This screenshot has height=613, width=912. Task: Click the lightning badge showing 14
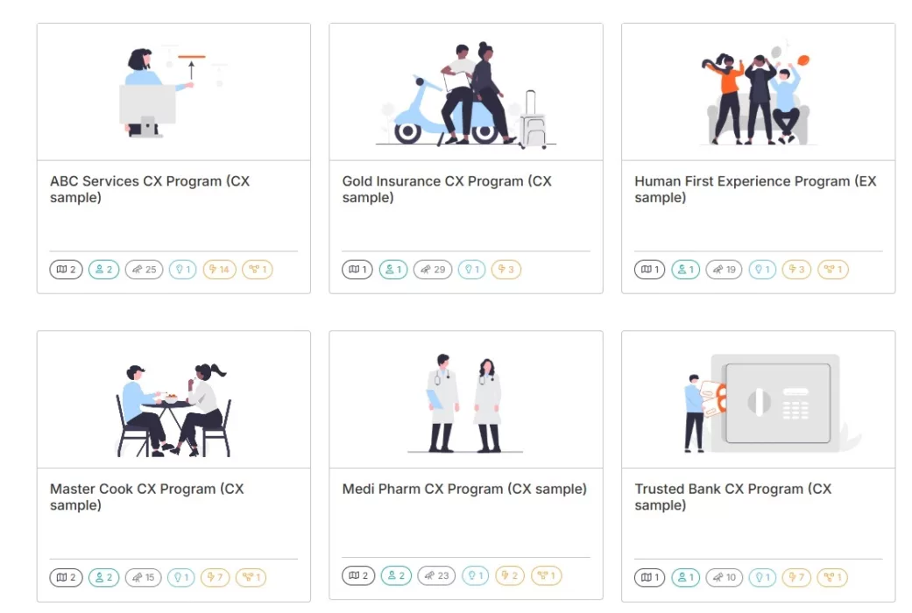[219, 269]
